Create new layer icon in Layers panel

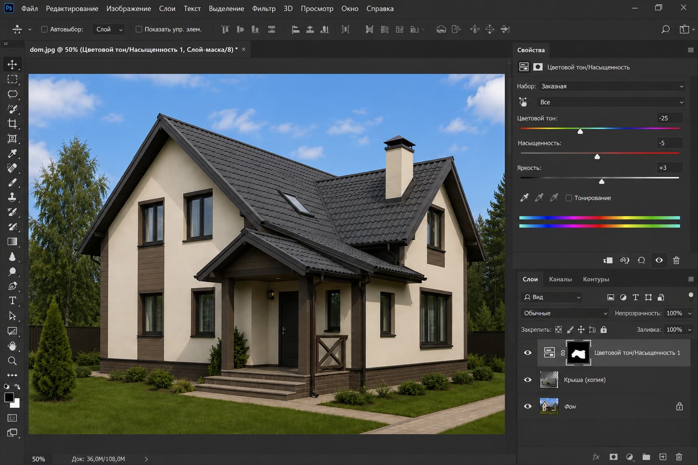663,457
